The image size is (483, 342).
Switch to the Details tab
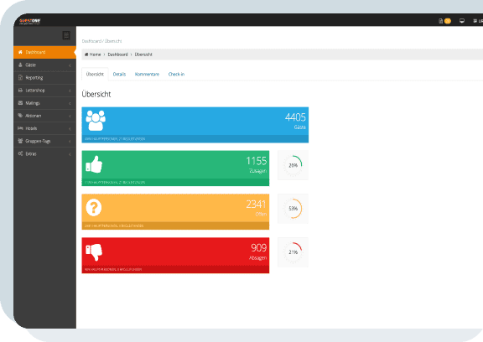119,75
